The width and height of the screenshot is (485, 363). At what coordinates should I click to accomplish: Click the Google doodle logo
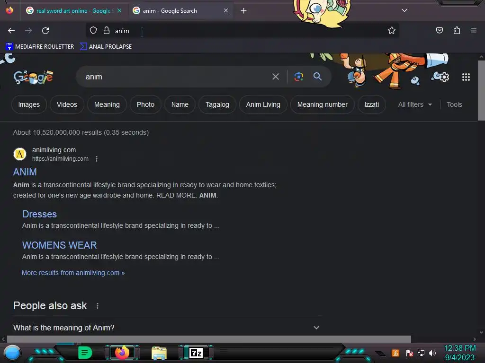coord(34,77)
